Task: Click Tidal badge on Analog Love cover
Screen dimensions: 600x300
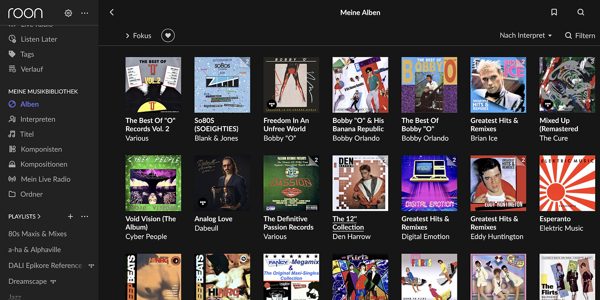Action: coord(203,203)
